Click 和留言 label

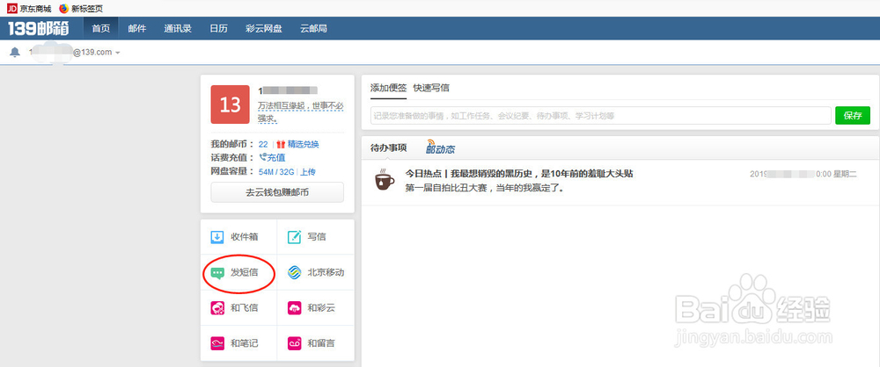coord(321,343)
